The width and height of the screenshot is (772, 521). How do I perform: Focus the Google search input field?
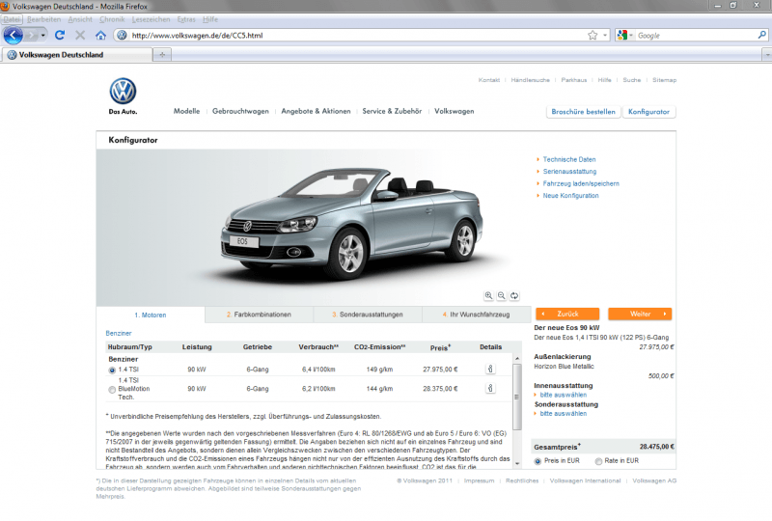(695, 36)
